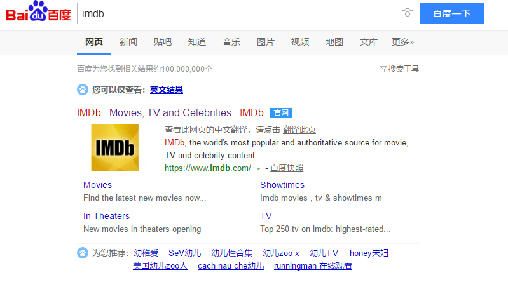Click the text 'Top 250 tv on imdb: highest-rated...'

[x=326, y=229]
